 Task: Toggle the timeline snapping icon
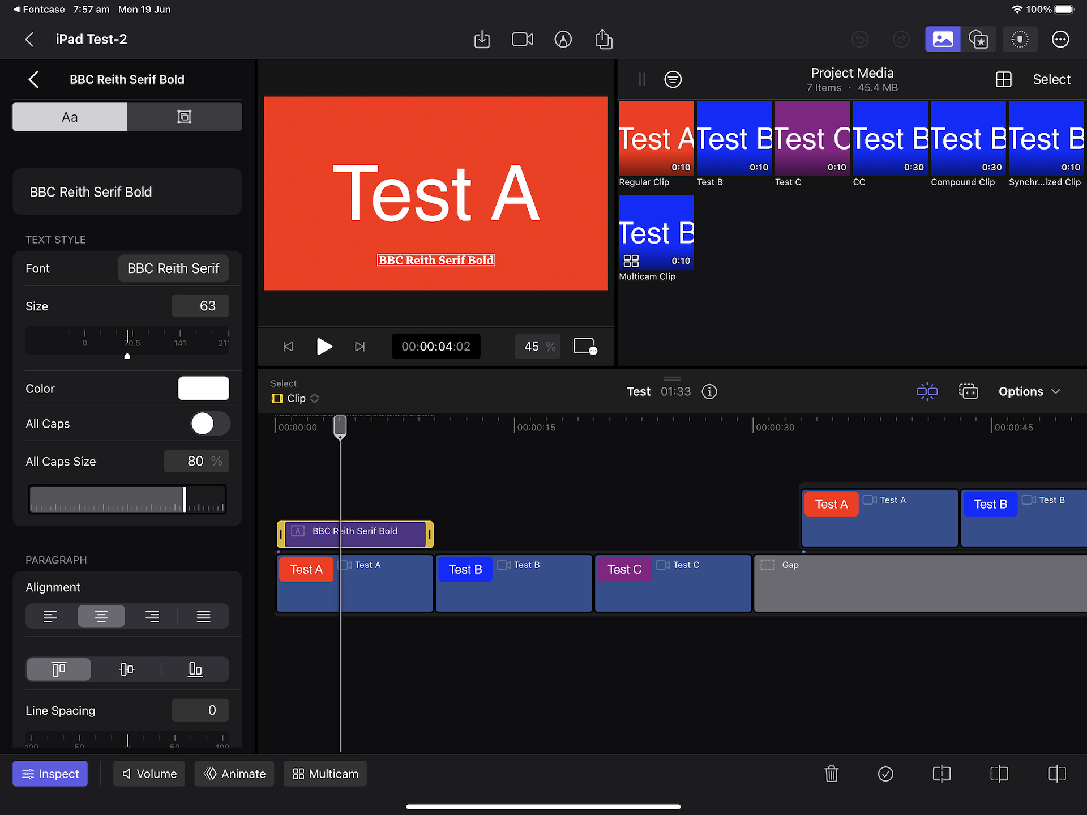click(x=927, y=391)
